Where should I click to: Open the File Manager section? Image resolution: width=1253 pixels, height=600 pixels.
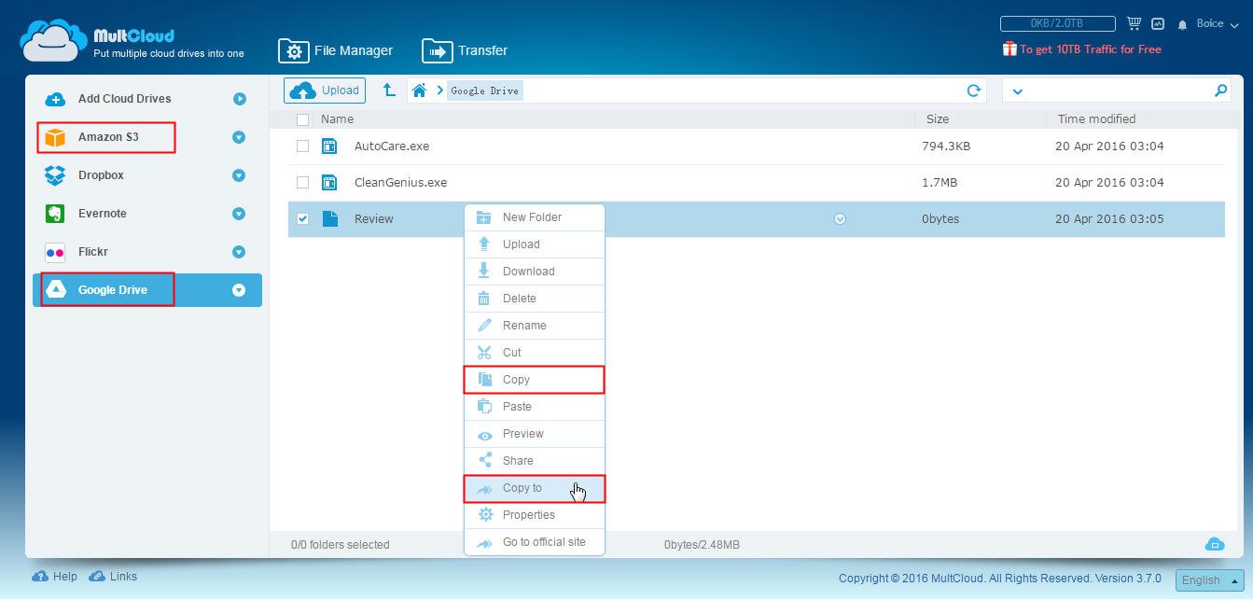coord(336,50)
